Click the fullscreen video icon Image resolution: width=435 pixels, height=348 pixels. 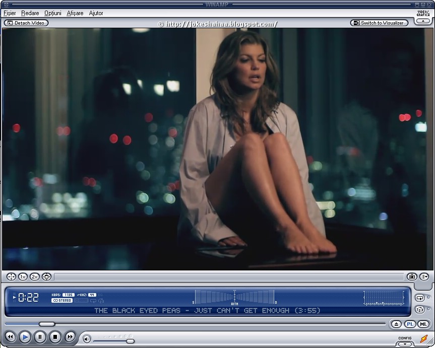point(11,276)
